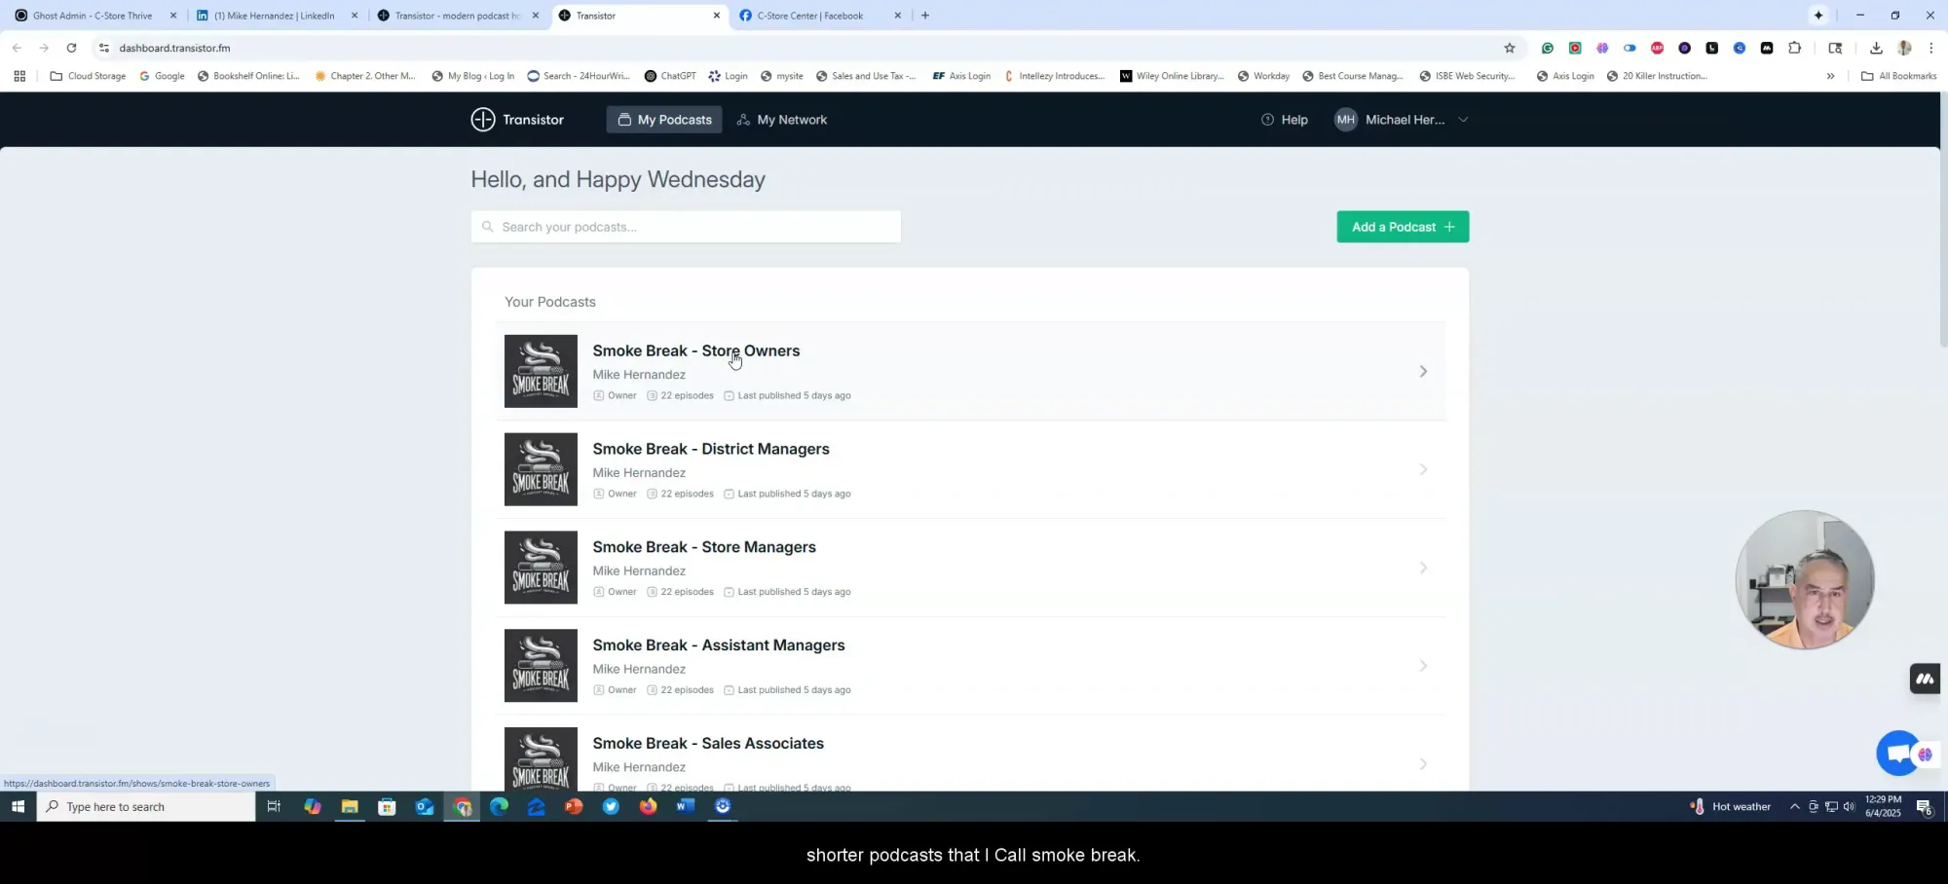The image size is (1948, 884).
Task: Open Task View on the taskbar
Action: pyautogui.click(x=274, y=806)
